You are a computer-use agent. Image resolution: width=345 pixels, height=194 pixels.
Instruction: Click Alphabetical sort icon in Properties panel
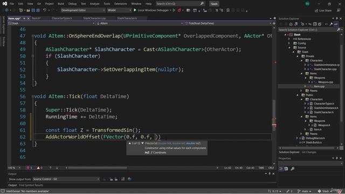286,169
